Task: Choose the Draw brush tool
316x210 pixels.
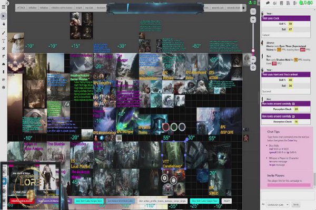Action: tap(4, 33)
